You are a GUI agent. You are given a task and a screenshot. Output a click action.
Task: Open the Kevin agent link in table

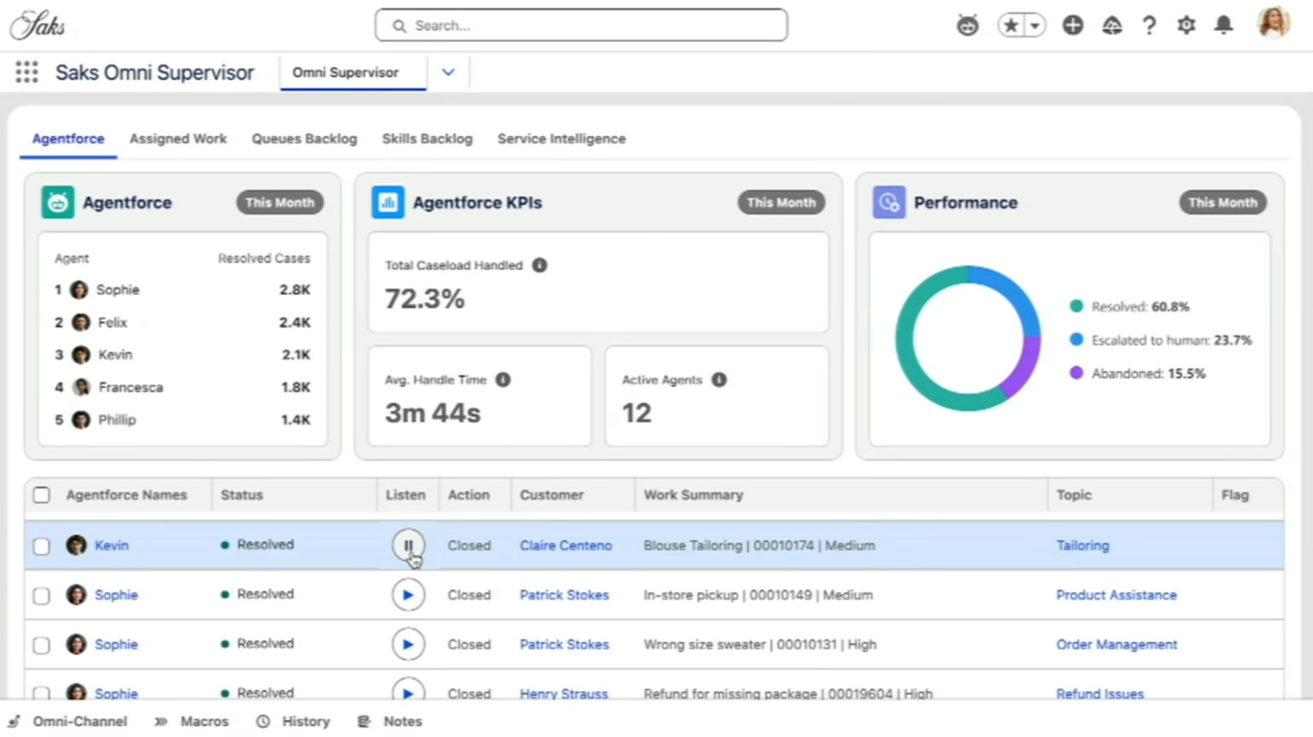click(111, 545)
